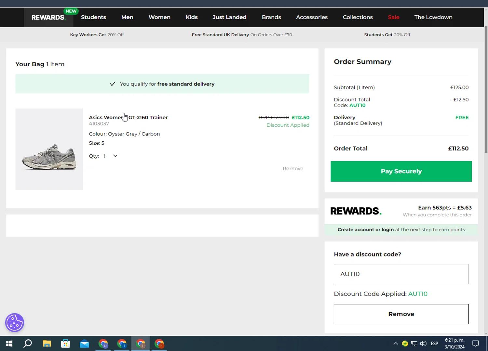Open the Just Landed menu
The image size is (488, 351).
(x=229, y=17)
